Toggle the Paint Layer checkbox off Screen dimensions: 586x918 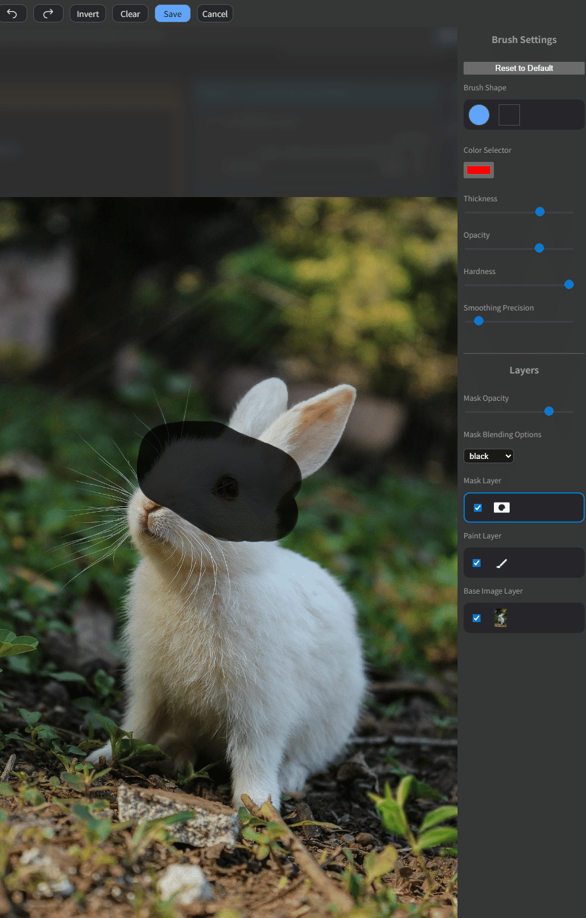point(476,563)
